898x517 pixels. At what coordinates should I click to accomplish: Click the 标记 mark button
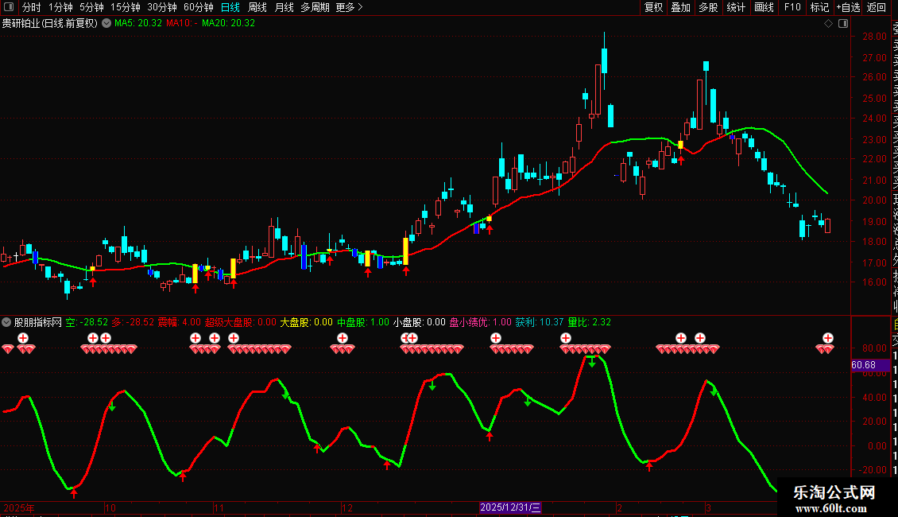point(819,7)
